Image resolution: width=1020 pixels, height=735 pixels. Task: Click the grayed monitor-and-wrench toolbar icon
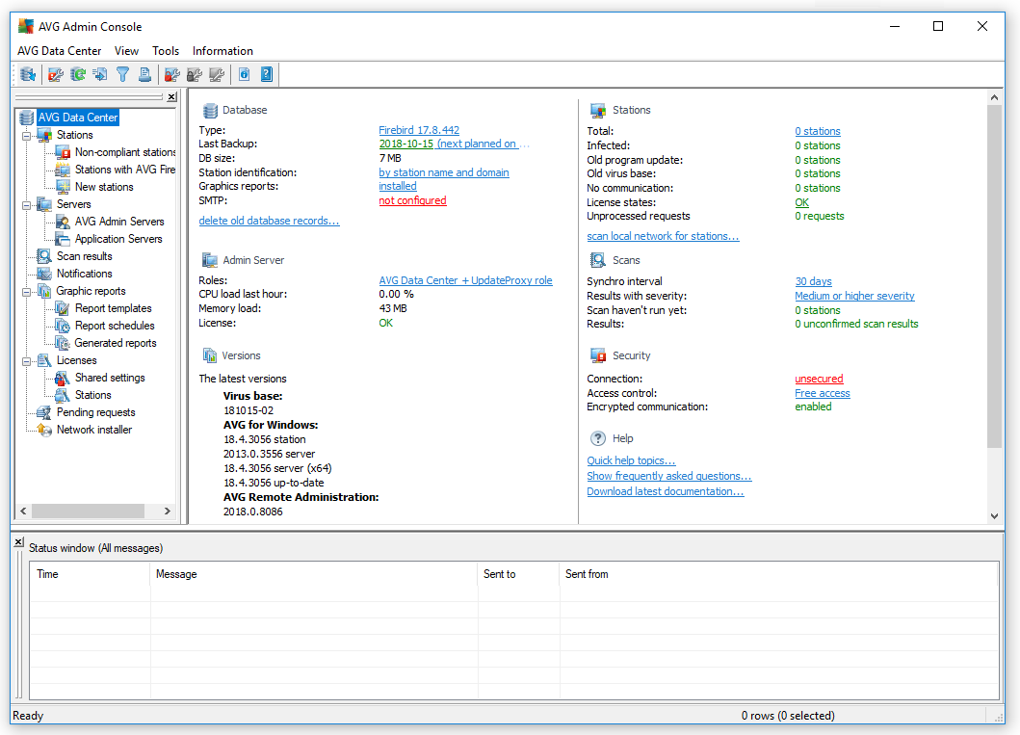coord(217,75)
